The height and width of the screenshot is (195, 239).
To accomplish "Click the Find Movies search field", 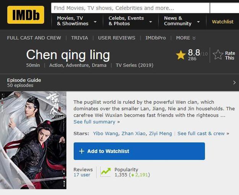I will 130,8.
